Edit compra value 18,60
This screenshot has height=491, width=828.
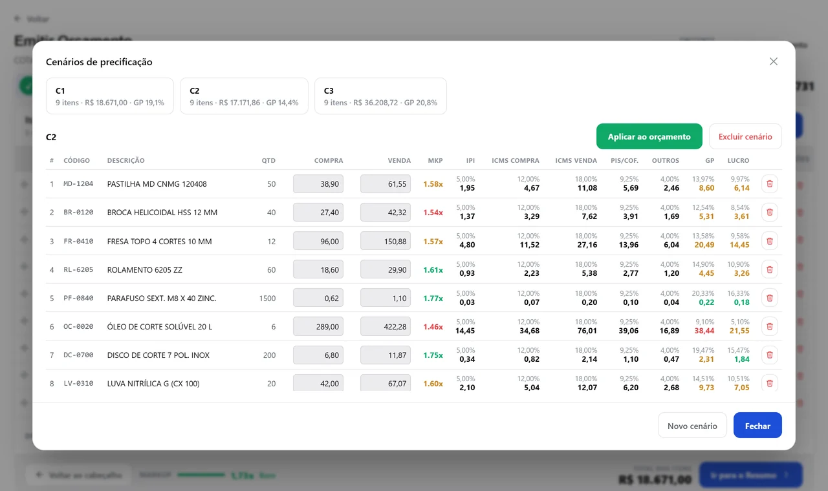pos(318,269)
